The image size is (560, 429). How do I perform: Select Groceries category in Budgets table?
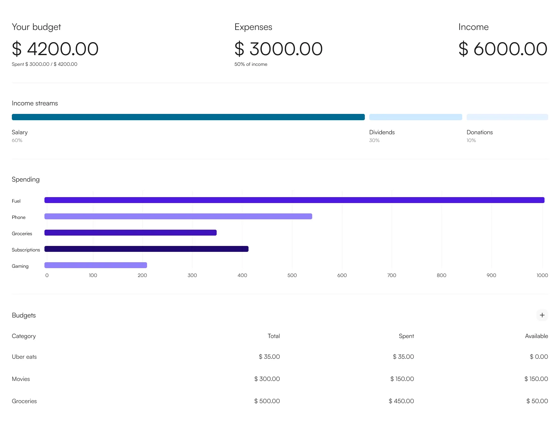24,401
